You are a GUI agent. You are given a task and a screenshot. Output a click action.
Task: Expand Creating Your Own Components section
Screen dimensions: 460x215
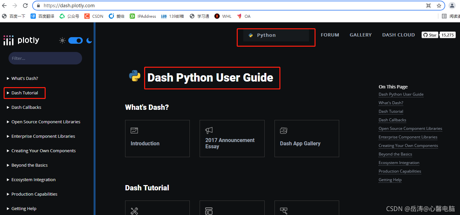pos(41,151)
